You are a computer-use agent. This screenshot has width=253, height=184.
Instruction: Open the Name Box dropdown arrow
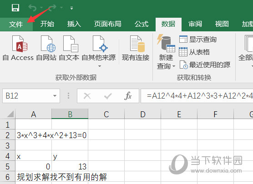[55, 96]
